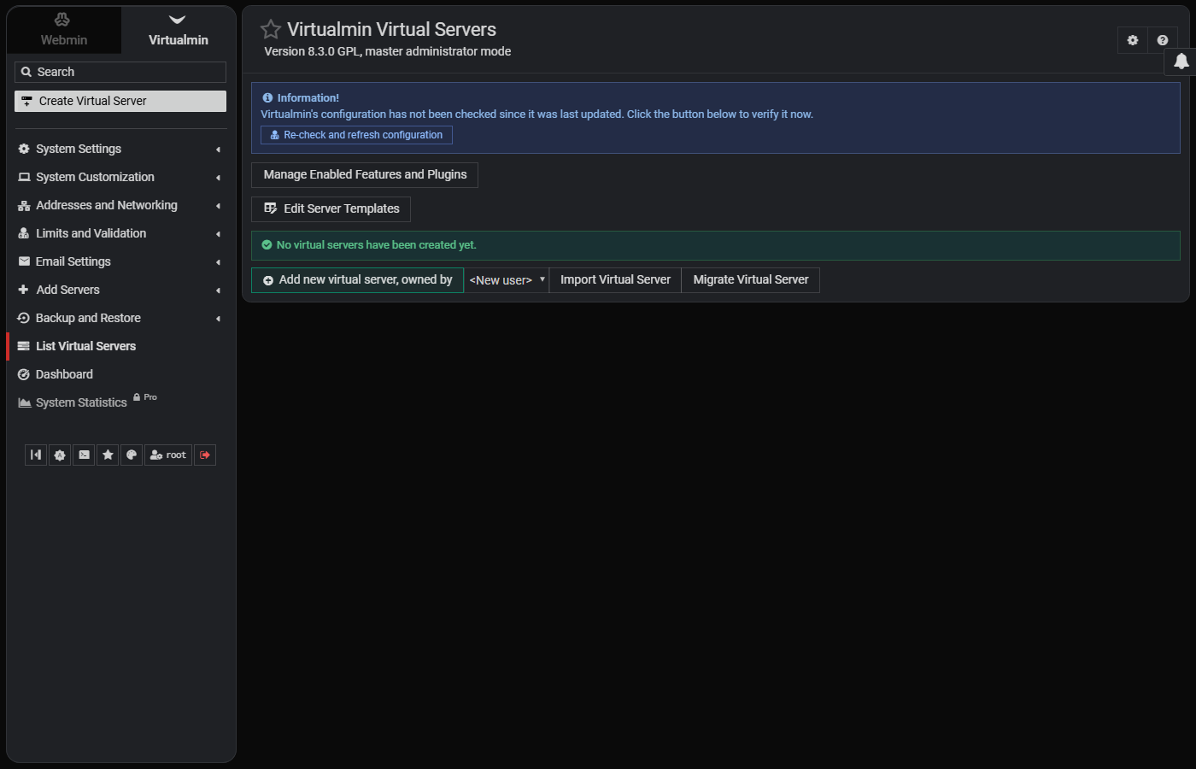Open the New user owner dropdown
Viewport: 1196px width, 769px height.
coord(507,280)
